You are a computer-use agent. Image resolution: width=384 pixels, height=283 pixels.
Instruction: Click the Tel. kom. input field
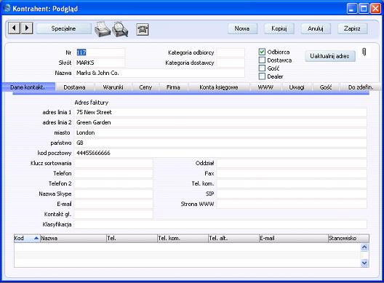pos(292,183)
